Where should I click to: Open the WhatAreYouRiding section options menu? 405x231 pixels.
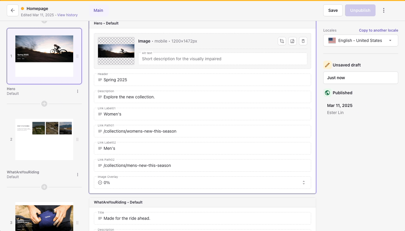point(78,175)
